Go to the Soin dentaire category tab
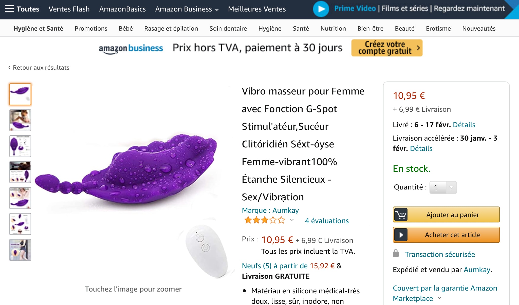The height and width of the screenshot is (305, 519). (228, 28)
